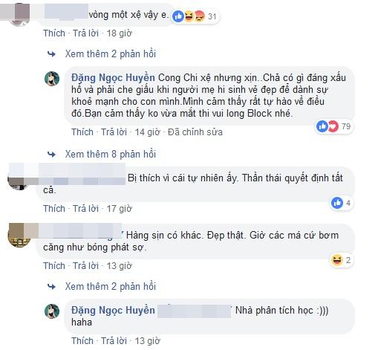Screen dimensions: 378x350
Task: Click the reply arrow icon beside 'Xem thêm 8 phản hồi'
Action: tap(51, 155)
